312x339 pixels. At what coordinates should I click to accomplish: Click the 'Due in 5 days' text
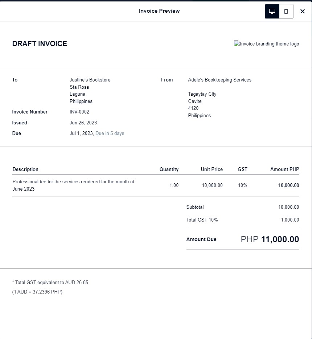pos(110,133)
